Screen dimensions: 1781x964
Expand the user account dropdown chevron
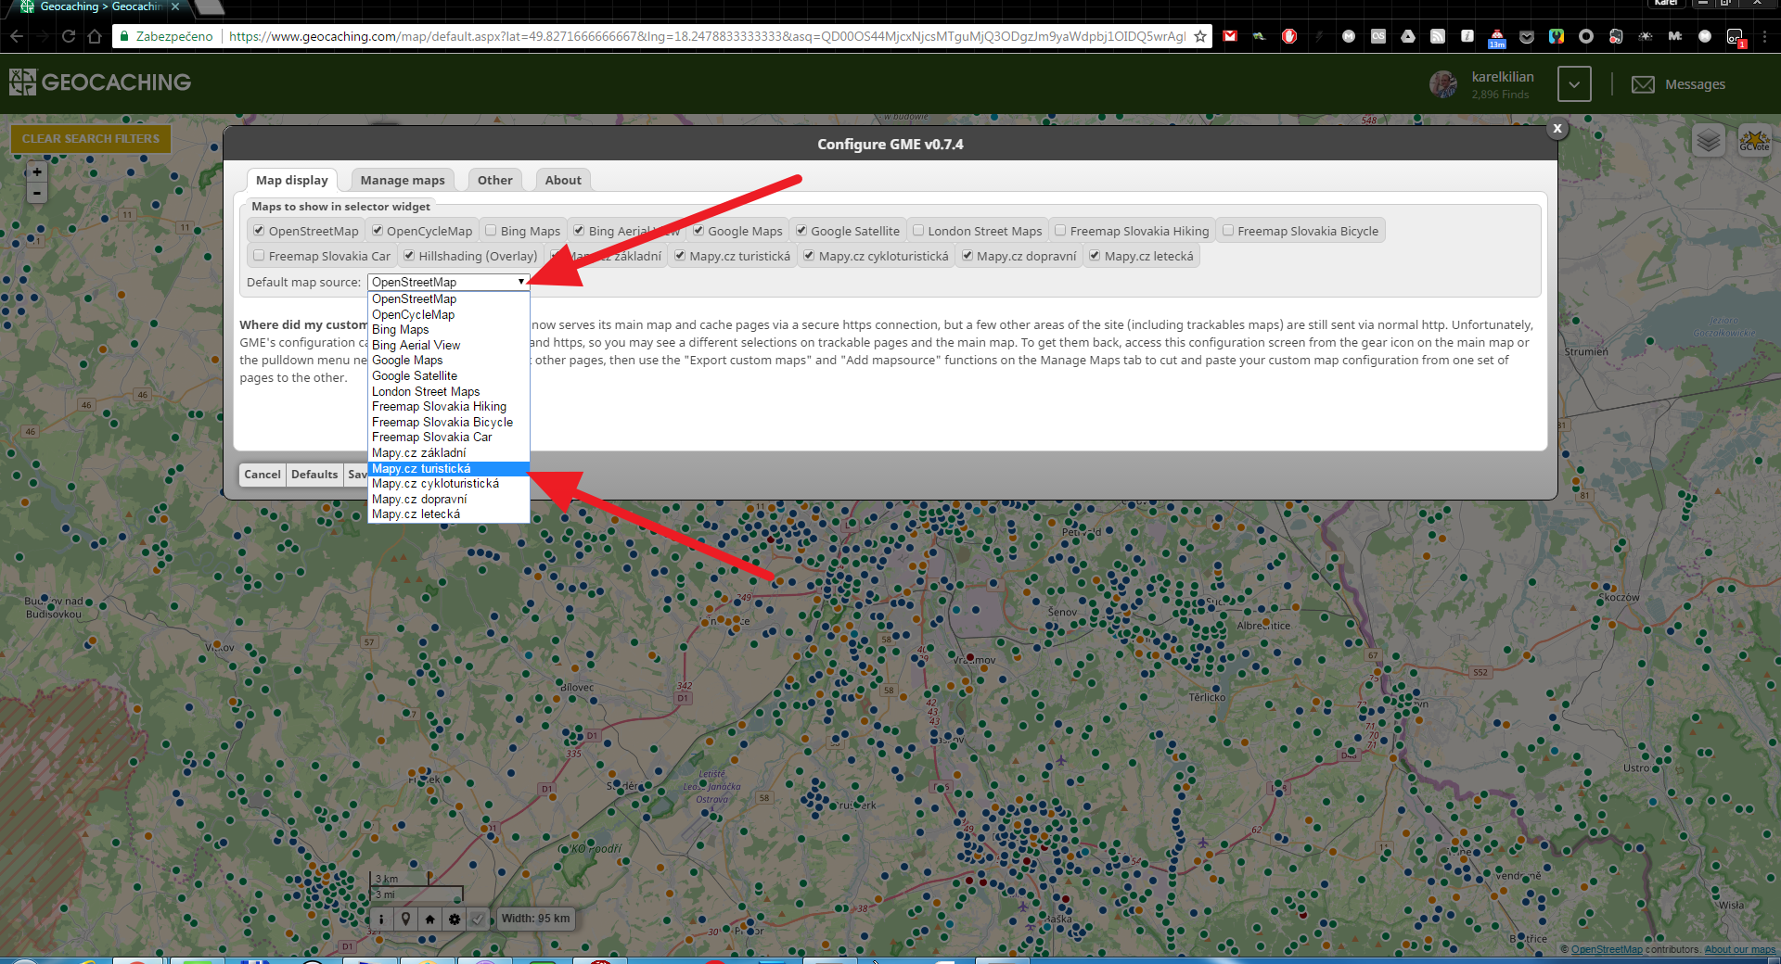click(x=1574, y=84)
